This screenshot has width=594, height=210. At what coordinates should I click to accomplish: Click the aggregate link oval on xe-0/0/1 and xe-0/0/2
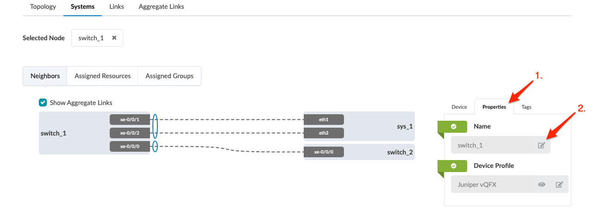(x=155, y=126)
